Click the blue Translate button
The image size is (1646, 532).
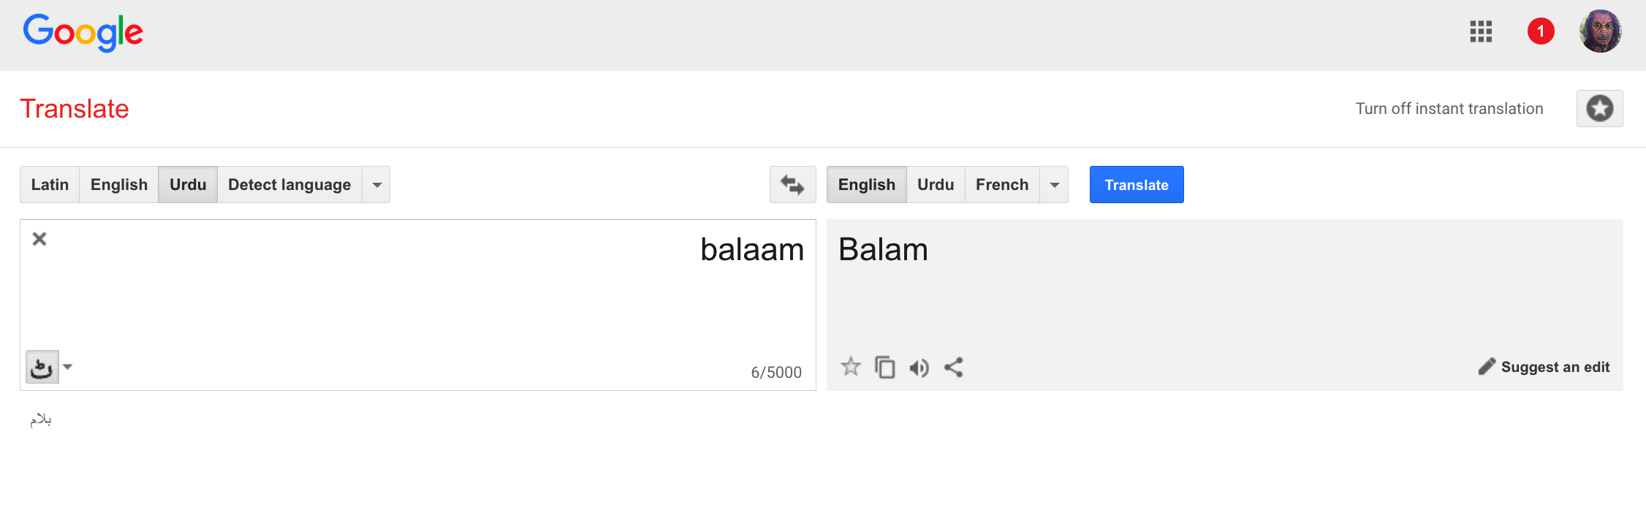pos(1136,185)
